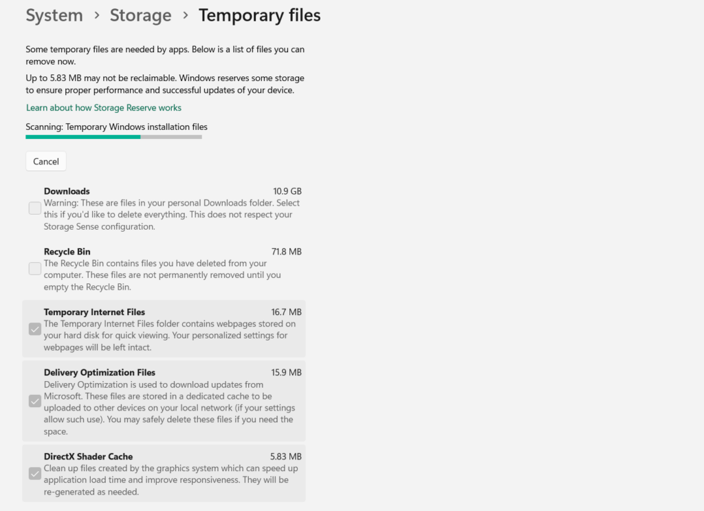Image resolution: width=704 pixels, height=511 pixels.
Task: Click the chevron before Temporary files
Action: (186, 16)
